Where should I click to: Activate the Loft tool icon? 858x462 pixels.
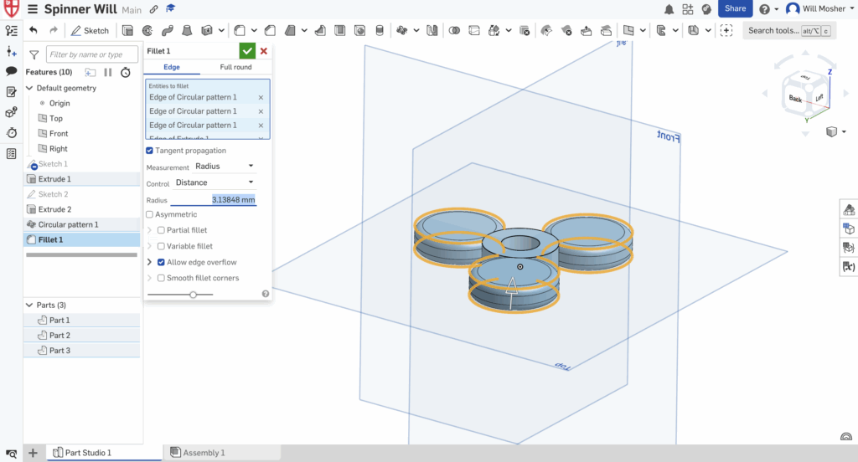186,30
